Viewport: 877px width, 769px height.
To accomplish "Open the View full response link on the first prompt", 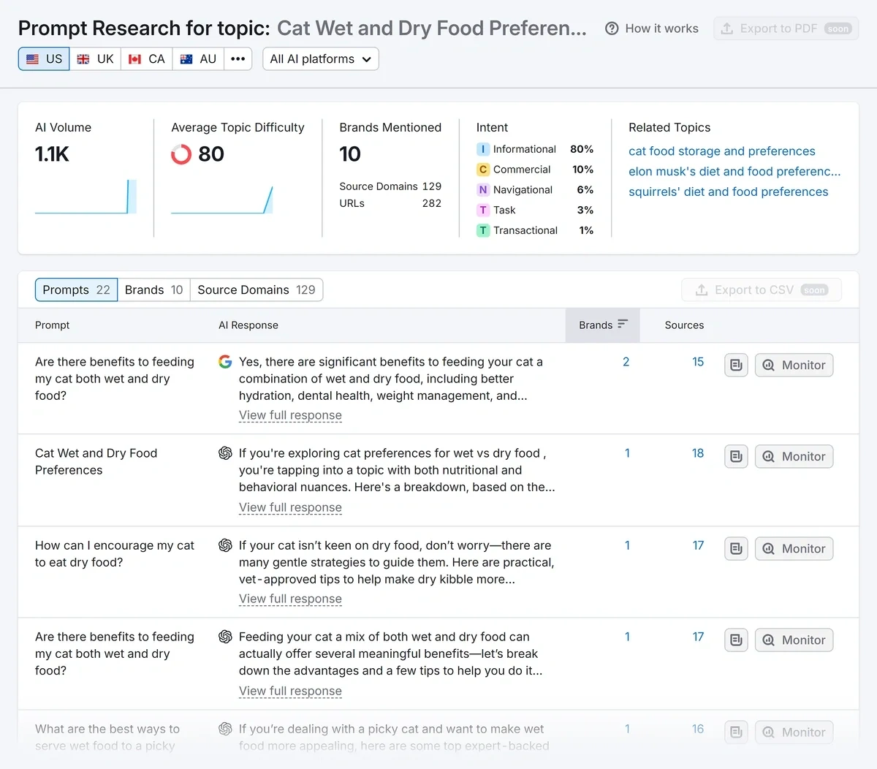I will point(290,415).
